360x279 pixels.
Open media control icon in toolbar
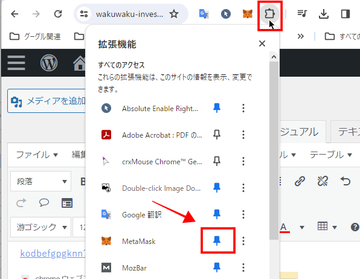tap(301, 14)
